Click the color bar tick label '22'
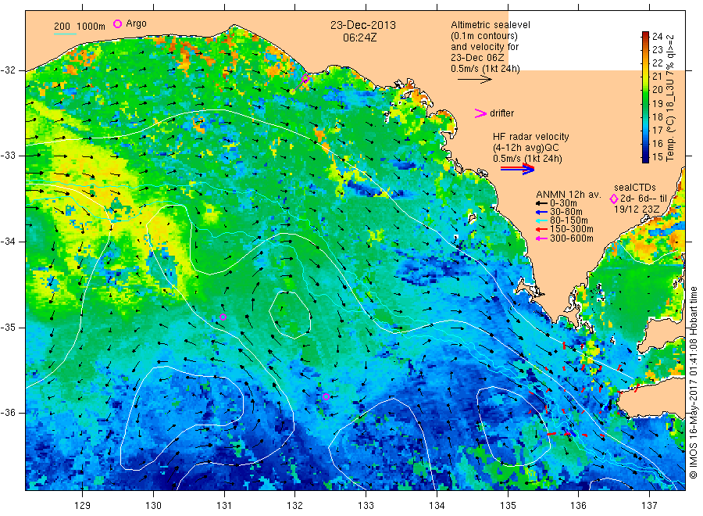 point(657,63)
